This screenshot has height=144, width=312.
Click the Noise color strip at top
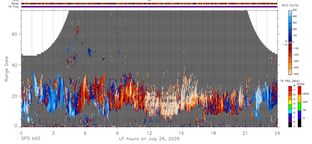149,4
